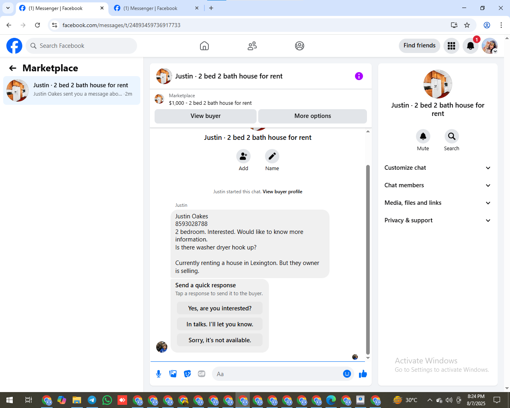Click the Name pencil icon in chat

click(272, 156)
